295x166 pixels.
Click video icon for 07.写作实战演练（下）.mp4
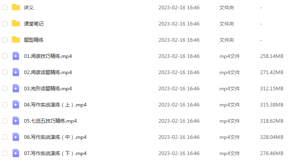pos(16,153)
